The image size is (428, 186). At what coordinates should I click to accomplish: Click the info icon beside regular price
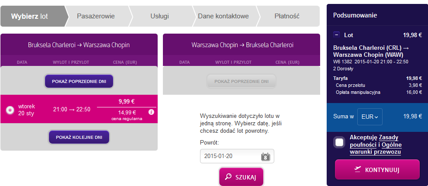pyautogui.click(x=152, y=112)
